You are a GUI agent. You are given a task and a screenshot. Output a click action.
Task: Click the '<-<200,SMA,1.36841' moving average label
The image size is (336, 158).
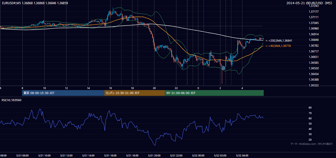279,41
